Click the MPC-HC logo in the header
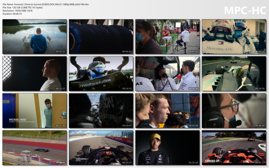 pos(245,10)
